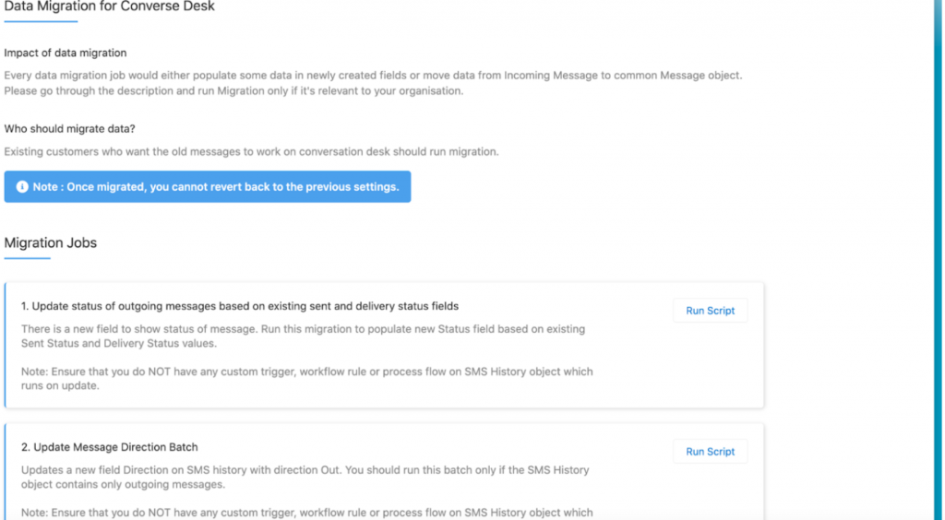Screen dimensions: 945x520
Task: Click the note under job 1 about custom triggers
Action: (306, 379)
